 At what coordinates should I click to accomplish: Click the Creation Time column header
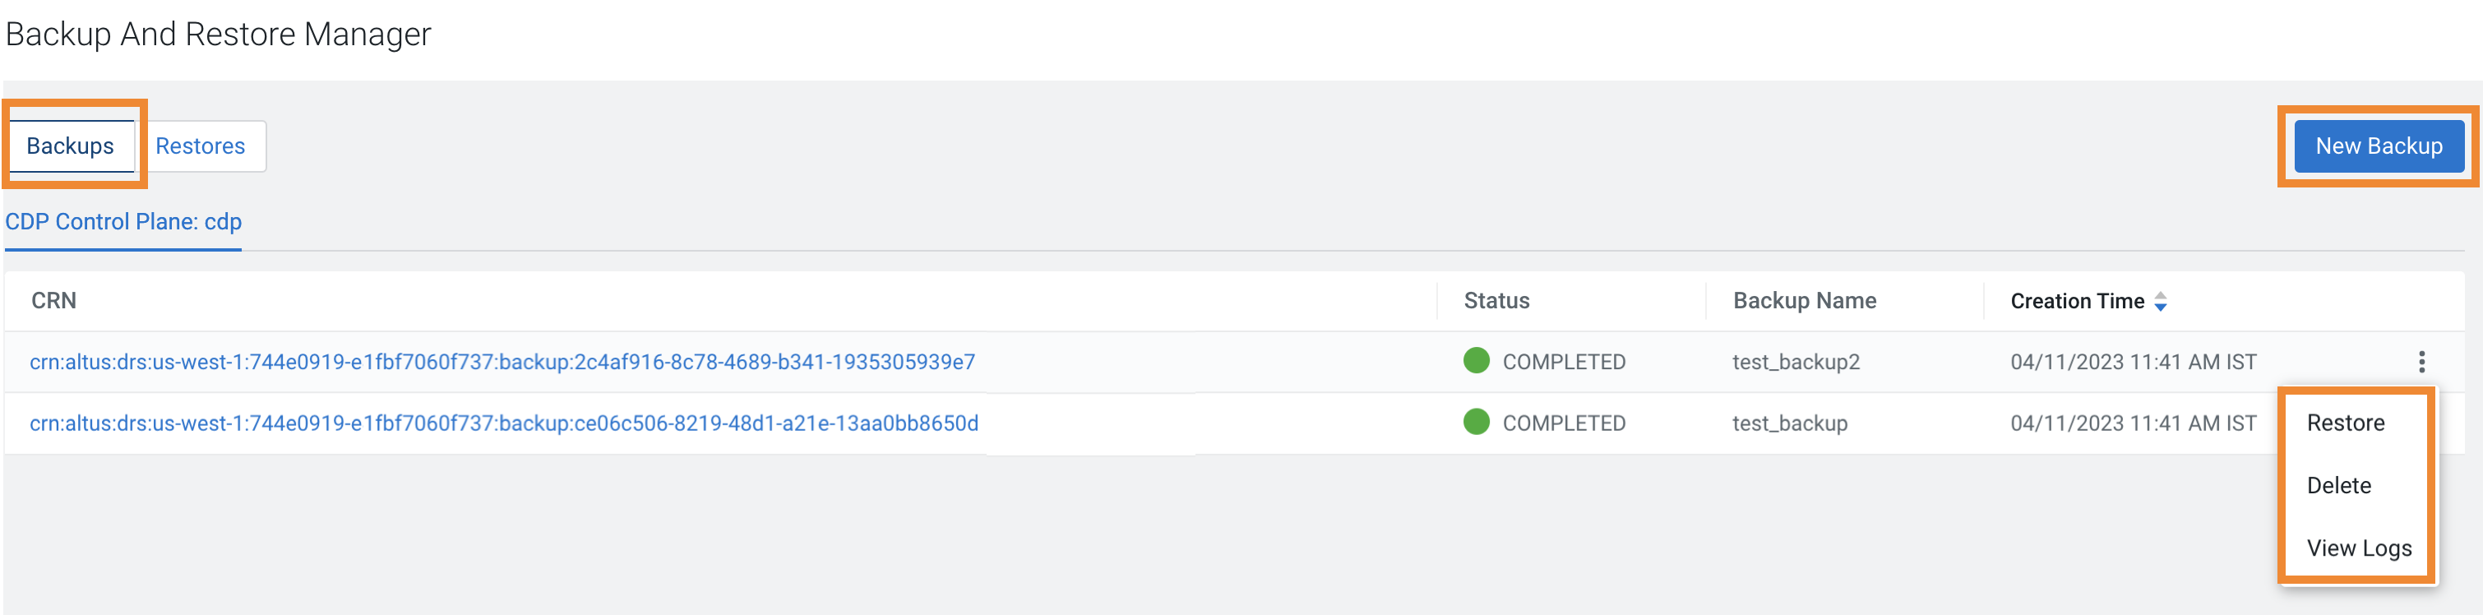point(2077,302)
